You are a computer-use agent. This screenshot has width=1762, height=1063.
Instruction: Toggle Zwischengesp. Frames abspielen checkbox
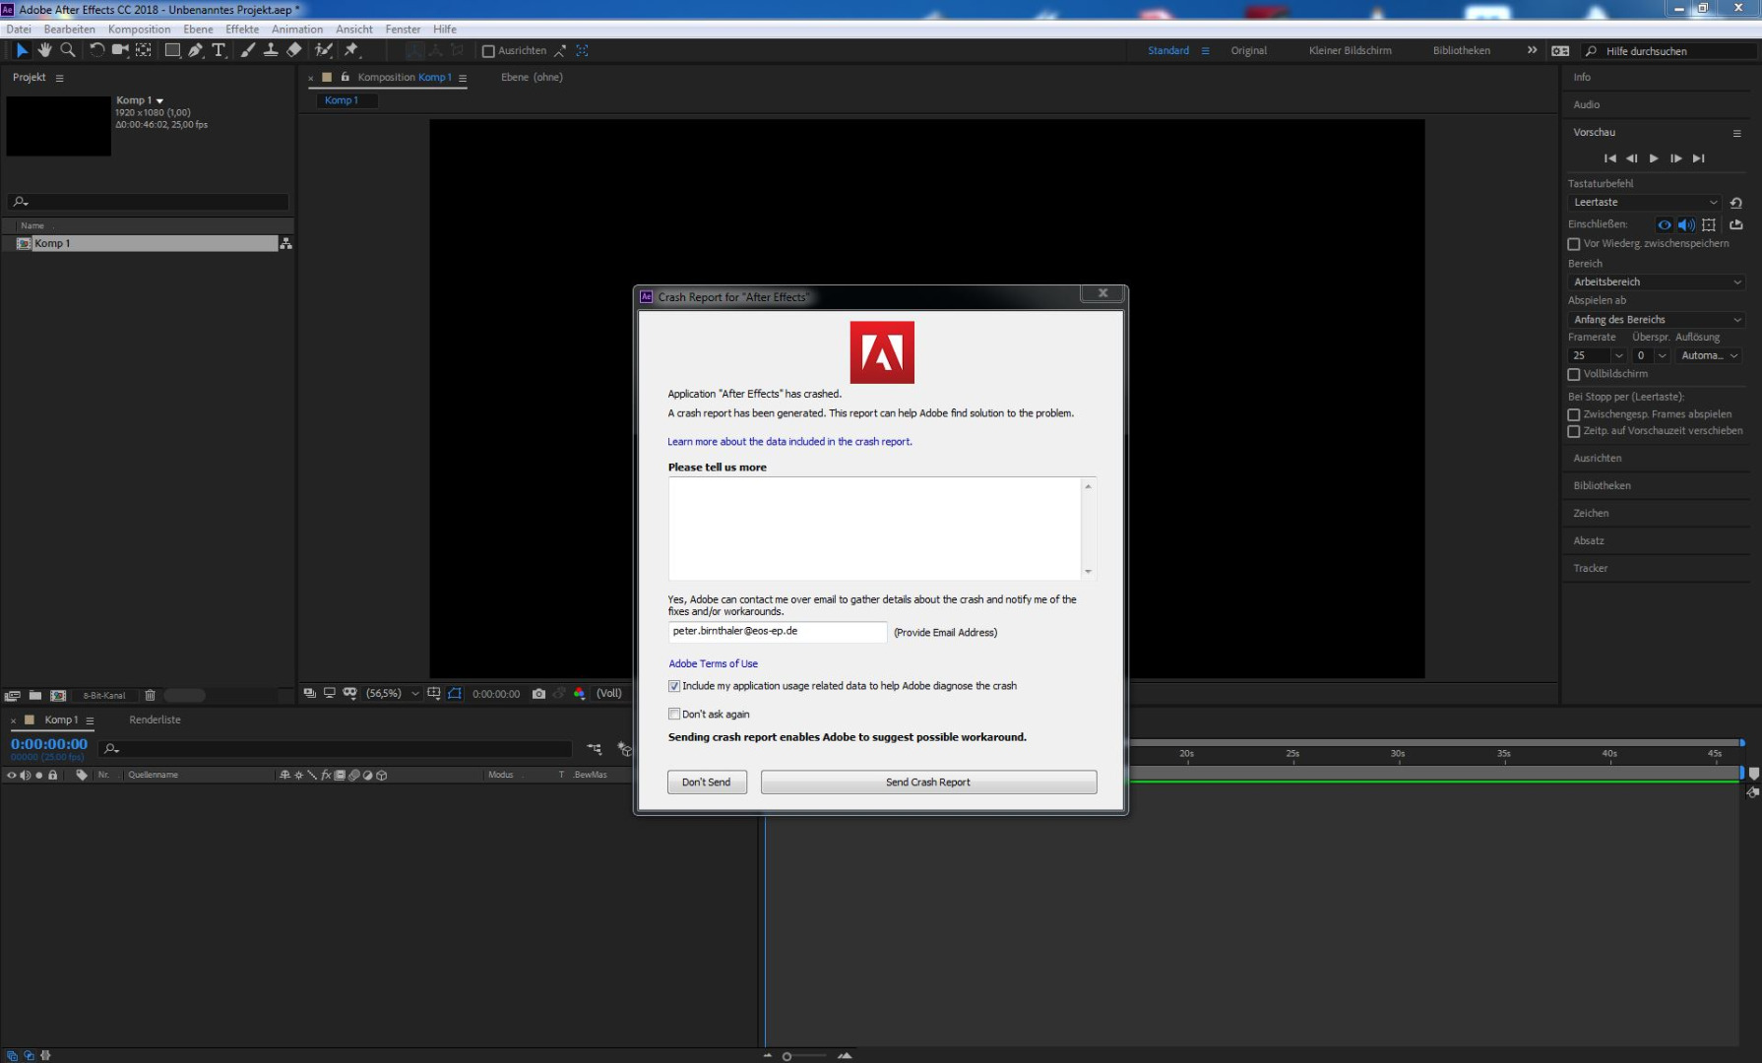click(x=1574, y=414)
